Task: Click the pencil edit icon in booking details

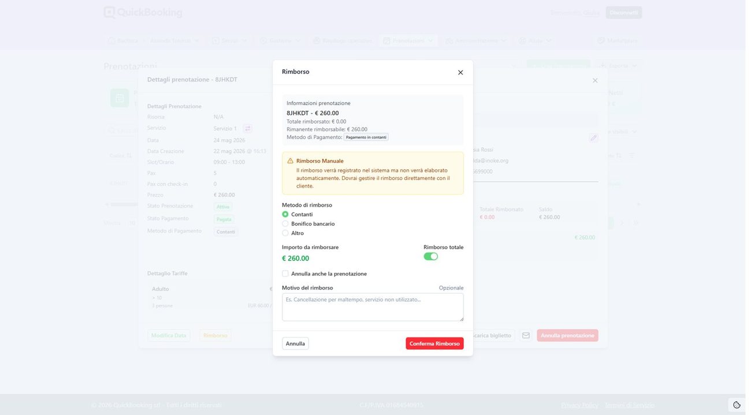Action: pos(593,138)
